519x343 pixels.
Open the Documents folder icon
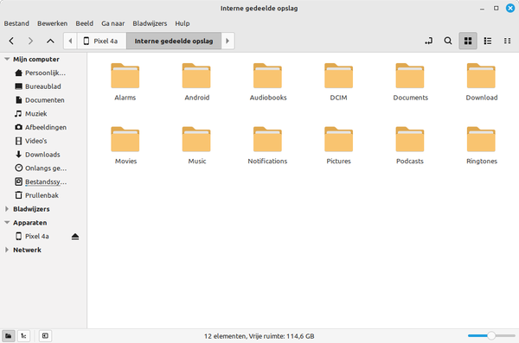pos(410,76)
